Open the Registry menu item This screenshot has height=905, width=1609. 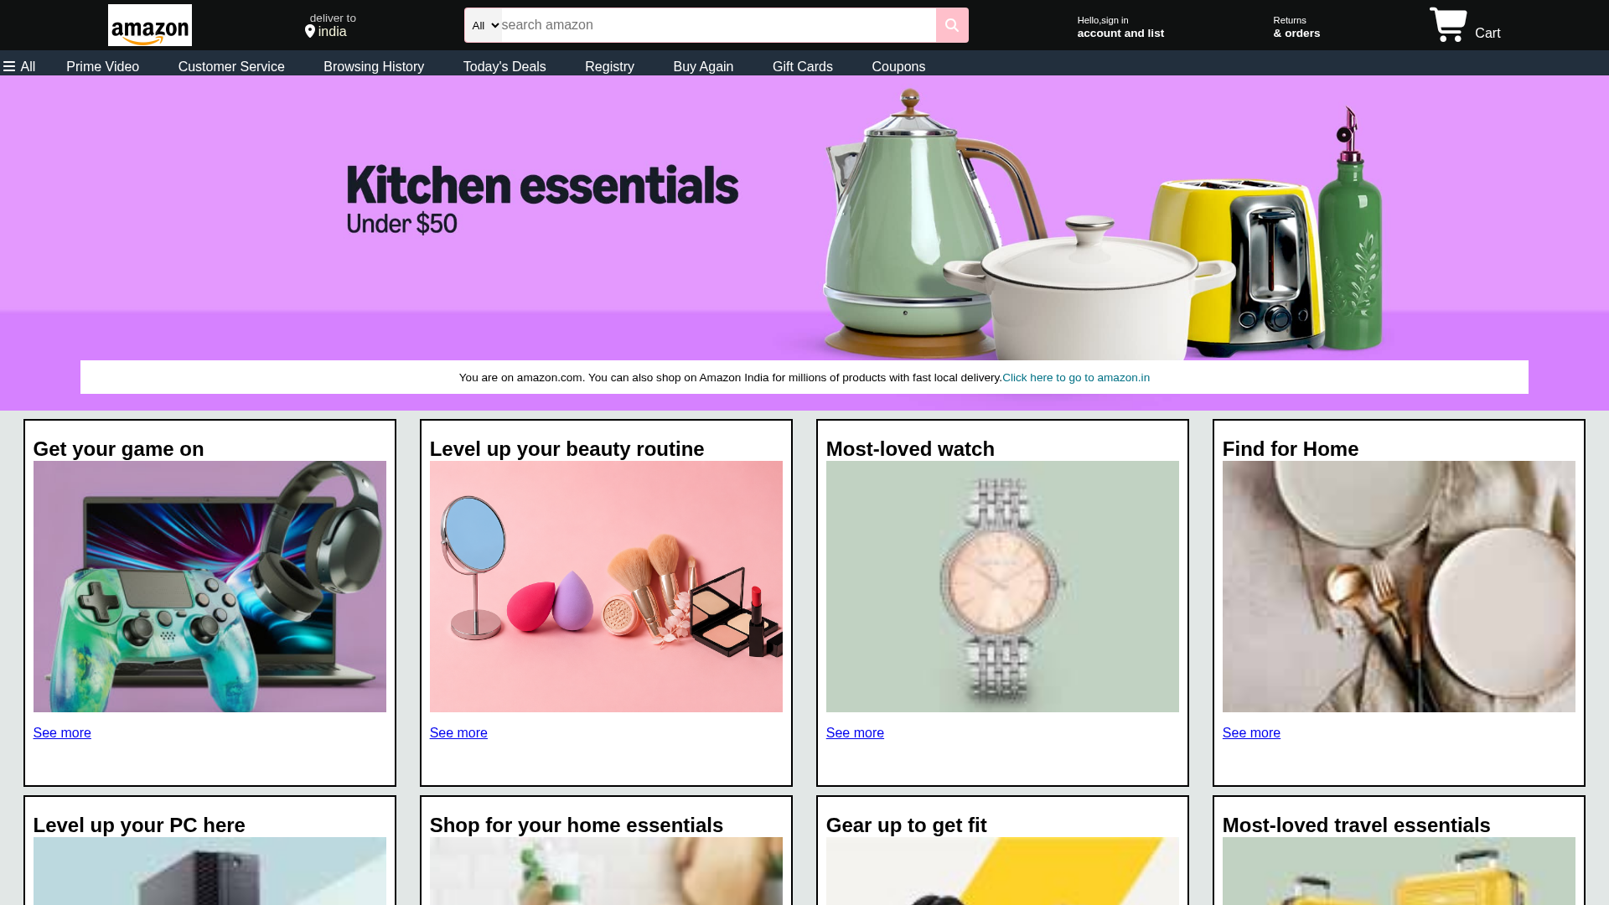(x=609, y=66)
